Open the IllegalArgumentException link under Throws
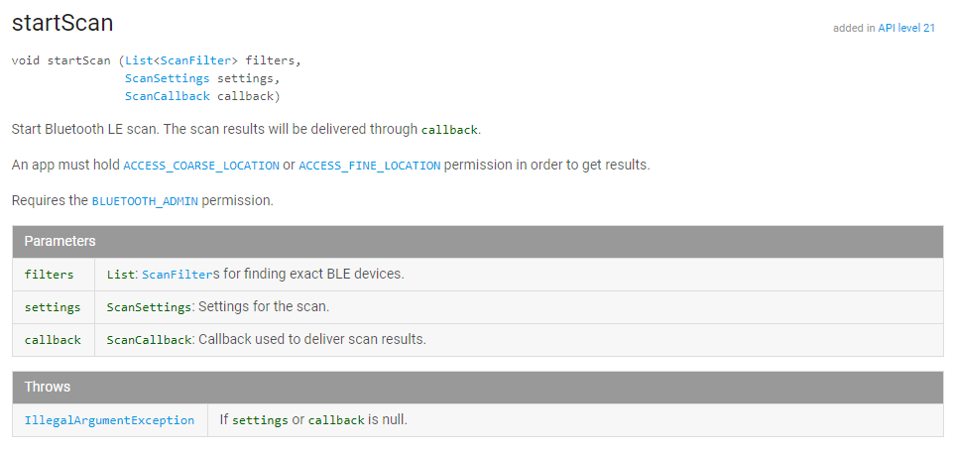The height and width of the screenshot is (453, 954). click(x=109, y=420)
